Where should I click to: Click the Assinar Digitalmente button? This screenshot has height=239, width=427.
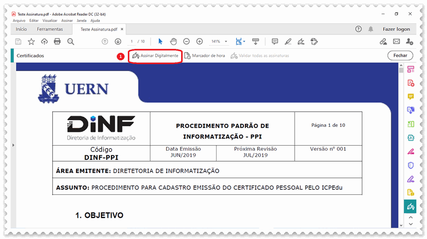pos(155,56)
